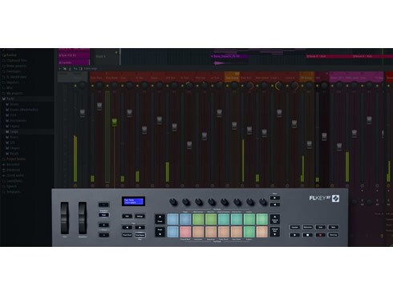This screenshot has height=295, width=393.
Task: Click the red Record button on the FLkey
Action: (x=320, y=235)
